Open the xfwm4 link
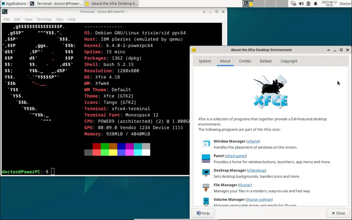This screenshot has width=352, height=220. 253,141
